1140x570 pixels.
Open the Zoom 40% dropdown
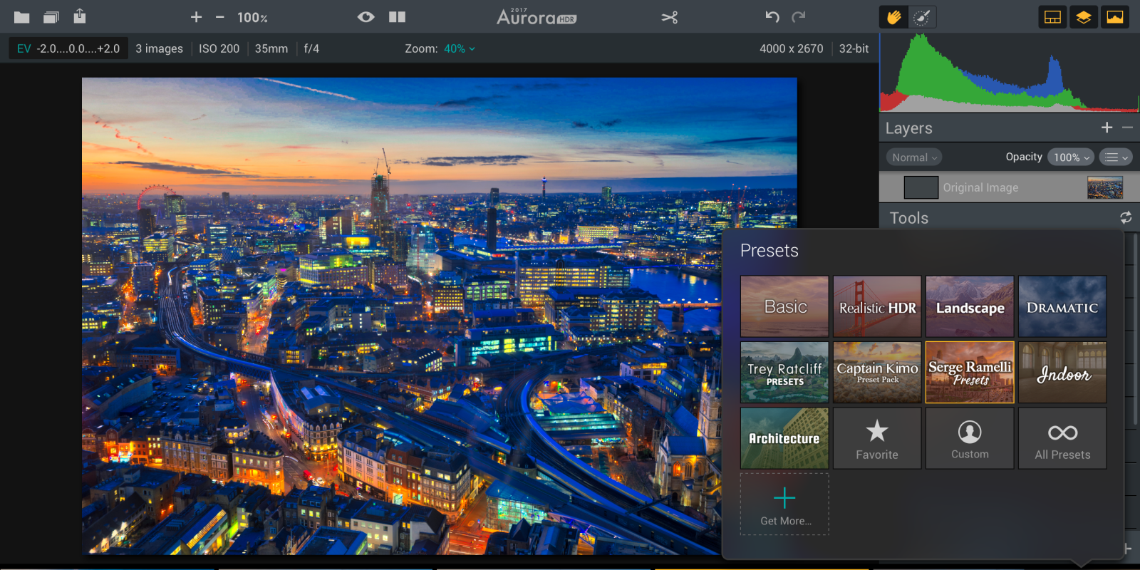[x=459, y=48]
